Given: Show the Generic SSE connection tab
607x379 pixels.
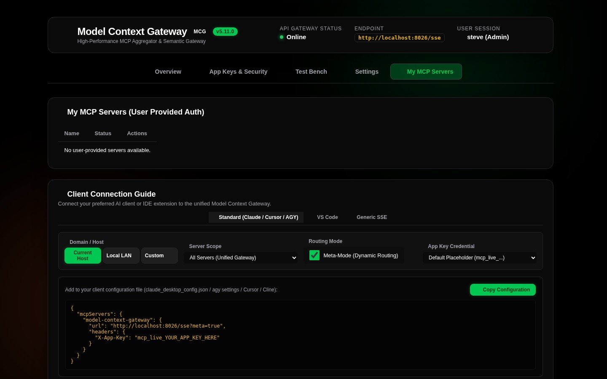Looking at the screenshot, I should [372, 217].
